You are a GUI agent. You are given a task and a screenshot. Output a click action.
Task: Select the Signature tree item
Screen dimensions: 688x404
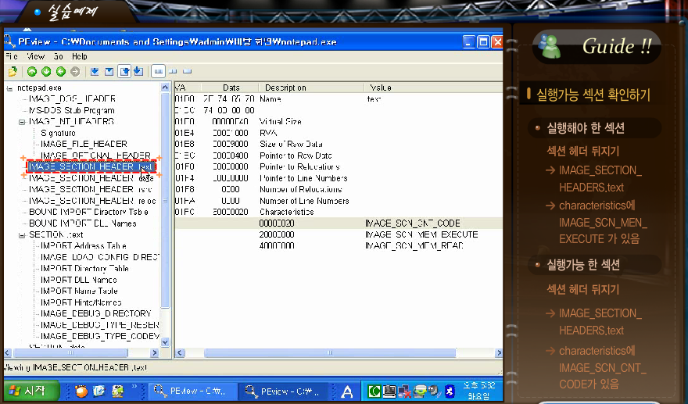(58, 133)
